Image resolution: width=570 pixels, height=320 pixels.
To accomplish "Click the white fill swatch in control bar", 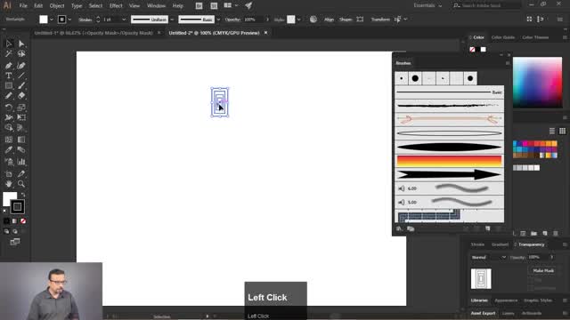I will click(44, 20).
